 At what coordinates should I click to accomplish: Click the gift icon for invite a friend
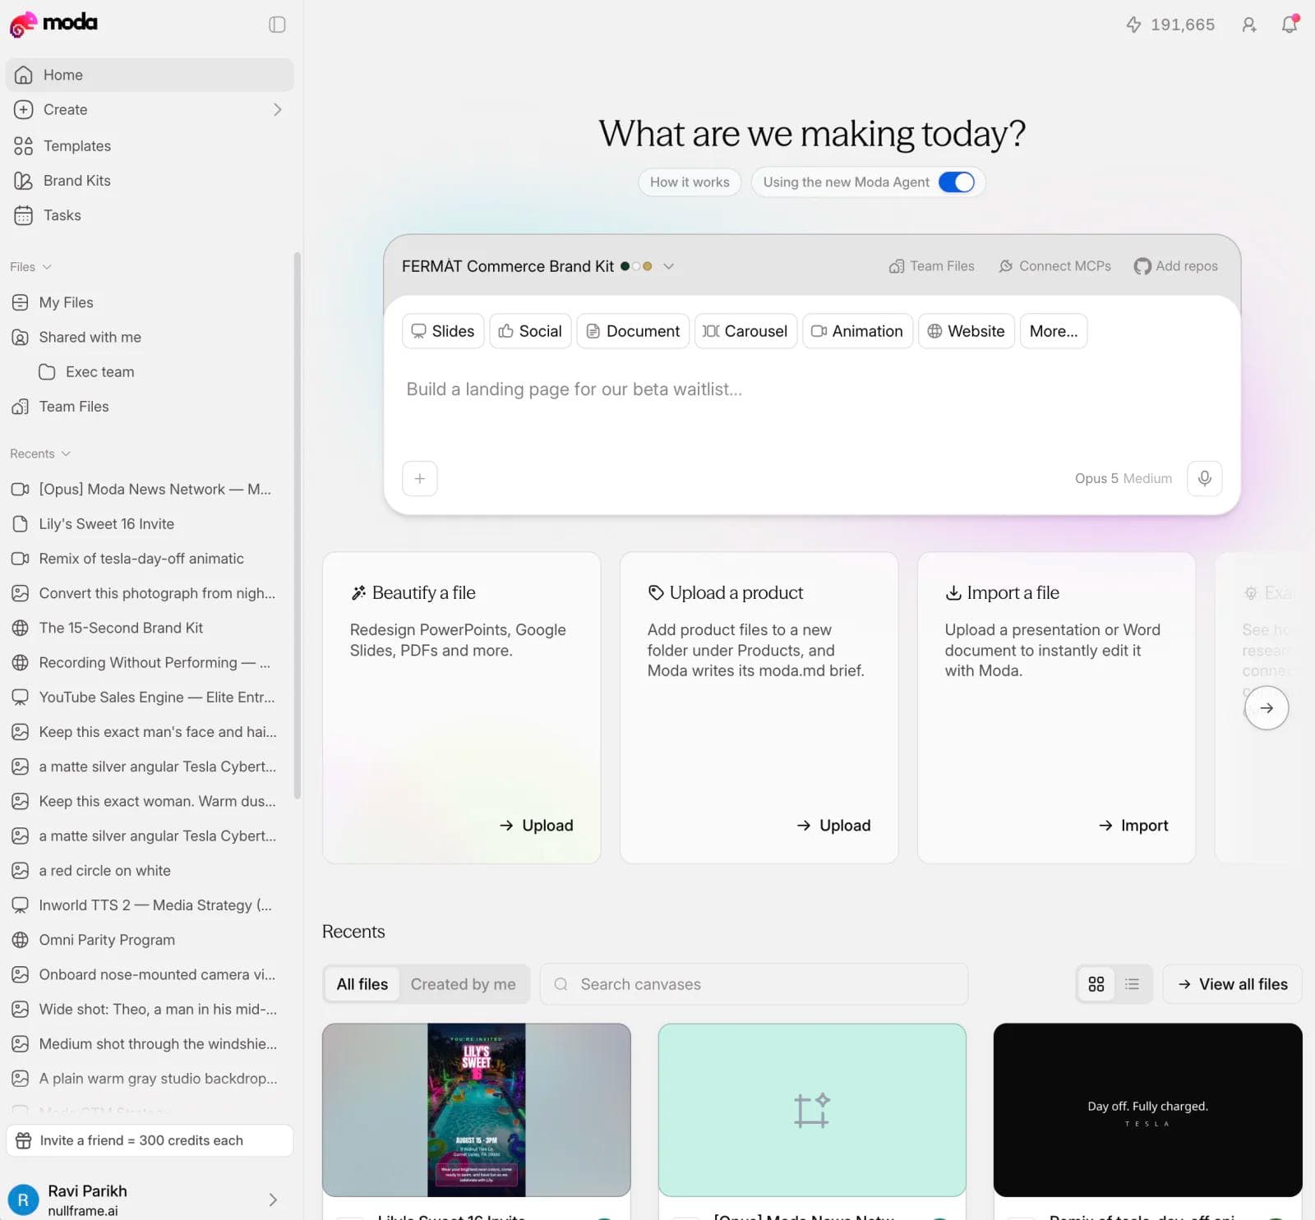tap(24, 1140)
